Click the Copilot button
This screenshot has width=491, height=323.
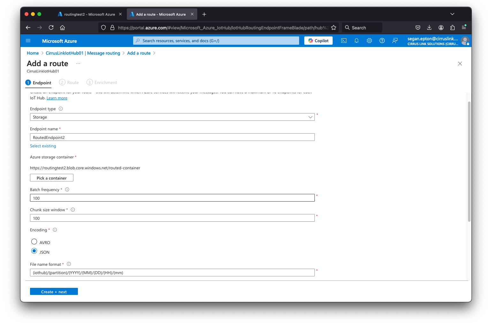pyautogui.click(x=318, y=41)
